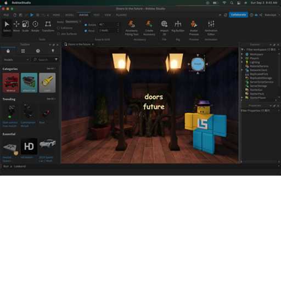Open the Accessory Fitting Tool
281x281 pixels.
(x=132, y=28)
